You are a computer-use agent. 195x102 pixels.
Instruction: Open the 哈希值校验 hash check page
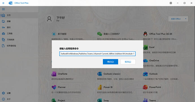pyautogui.click(x=19, y=46)
